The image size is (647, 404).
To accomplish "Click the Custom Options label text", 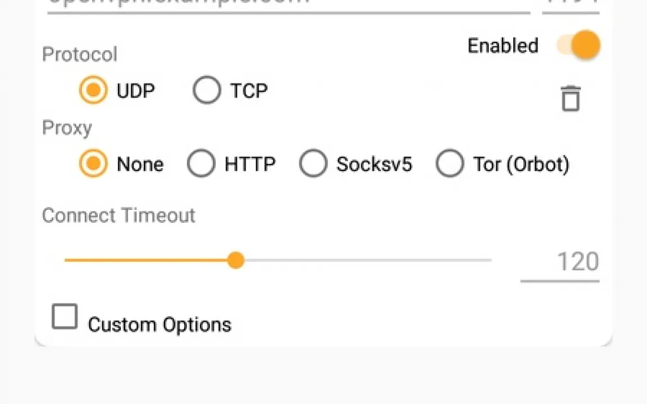I will (x=160, y=324).
